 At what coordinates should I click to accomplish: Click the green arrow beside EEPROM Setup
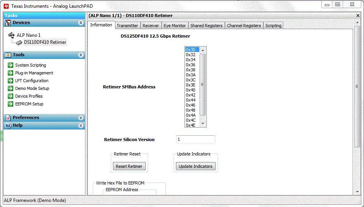click(x=10, y=104)
